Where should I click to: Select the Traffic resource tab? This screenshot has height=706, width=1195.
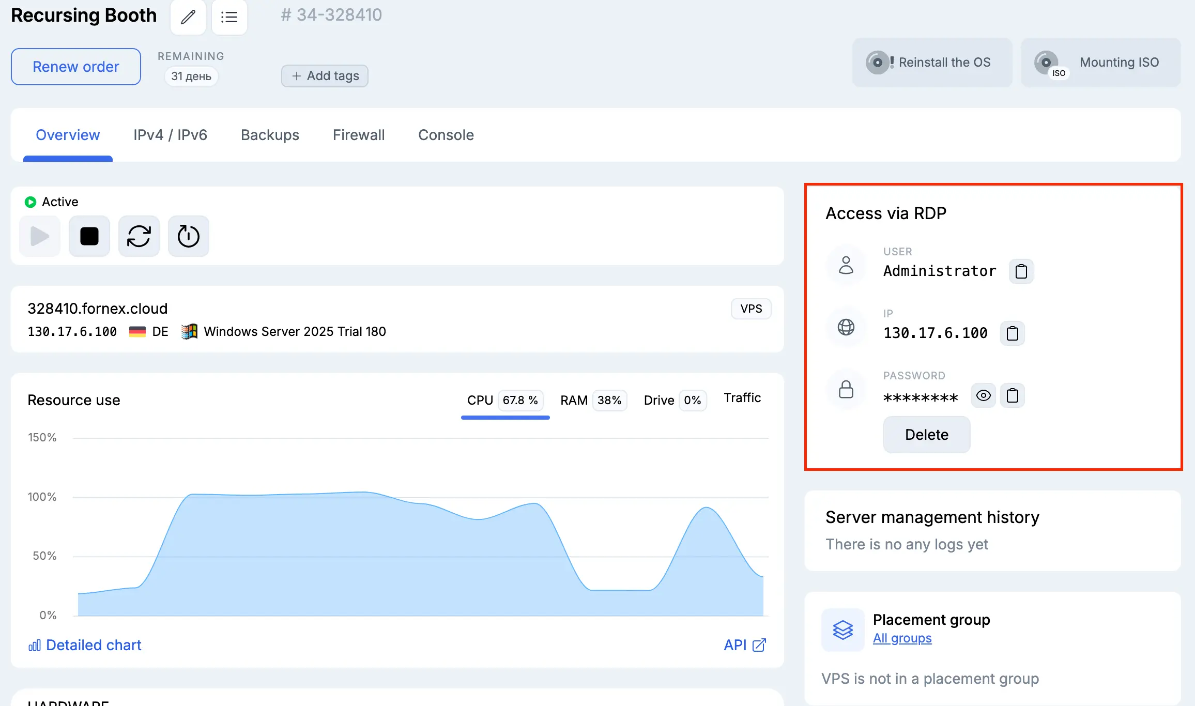[742, 398]
